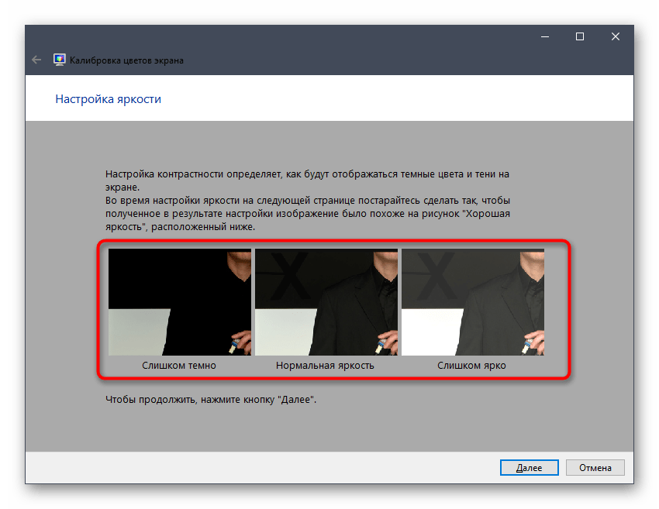The height and width of the screenshot is (509, 659).
Task: Maximize the calibration window
Action: pos(579,36)
